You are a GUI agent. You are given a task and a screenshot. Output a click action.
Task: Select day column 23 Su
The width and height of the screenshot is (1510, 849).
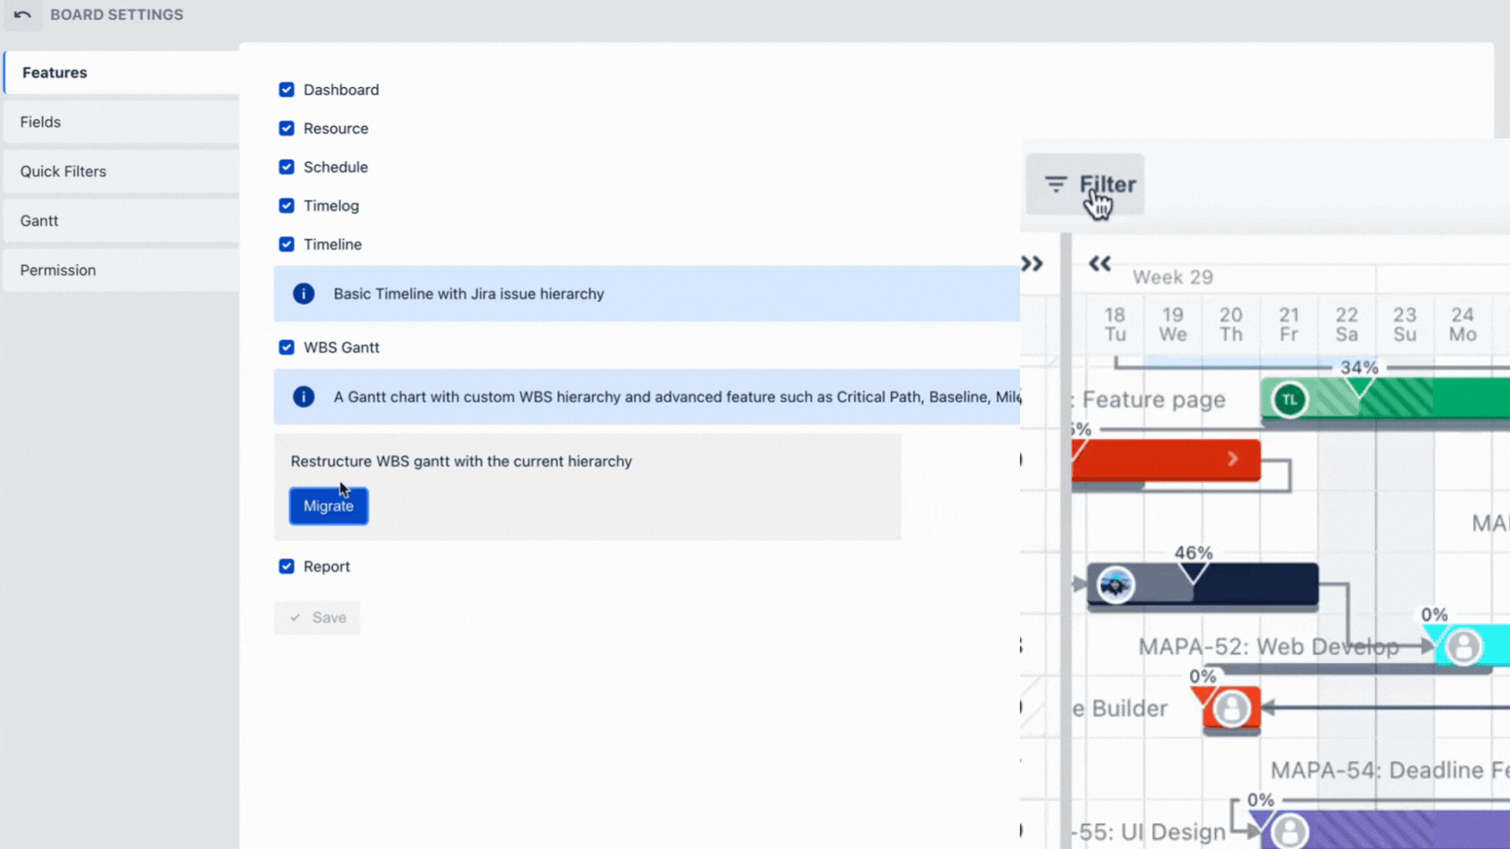(1405, 324)
